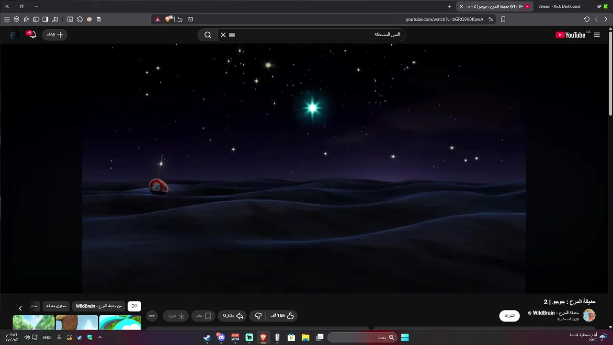This screenshot has height=345, width=613.
Task: Open the volume speaker tray icon
Action: click(27, 337)
